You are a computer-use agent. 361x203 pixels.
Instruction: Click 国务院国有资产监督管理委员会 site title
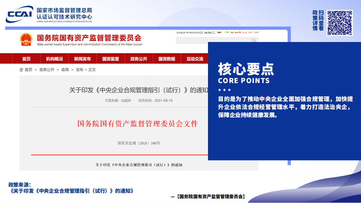(x=89, y=38)
